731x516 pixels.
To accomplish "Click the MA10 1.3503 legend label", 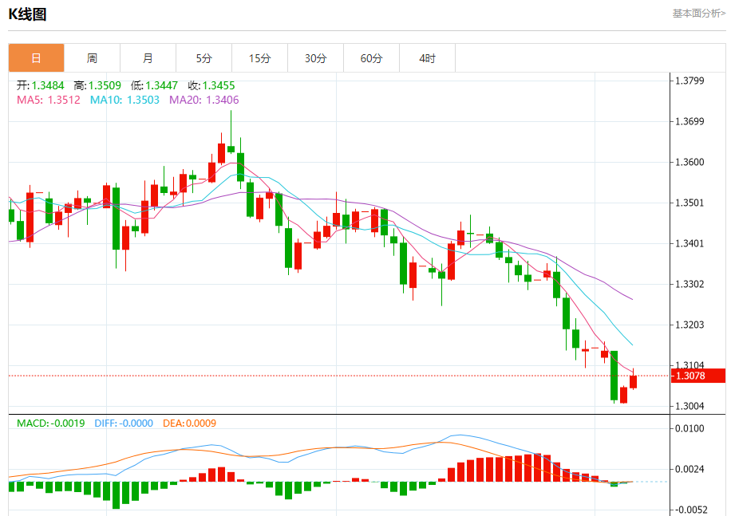I will [124, 100].
